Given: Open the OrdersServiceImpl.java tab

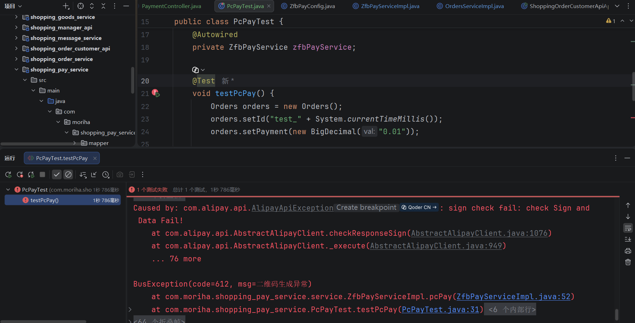Looking at the screenshot, I should [x=470, y=6].
